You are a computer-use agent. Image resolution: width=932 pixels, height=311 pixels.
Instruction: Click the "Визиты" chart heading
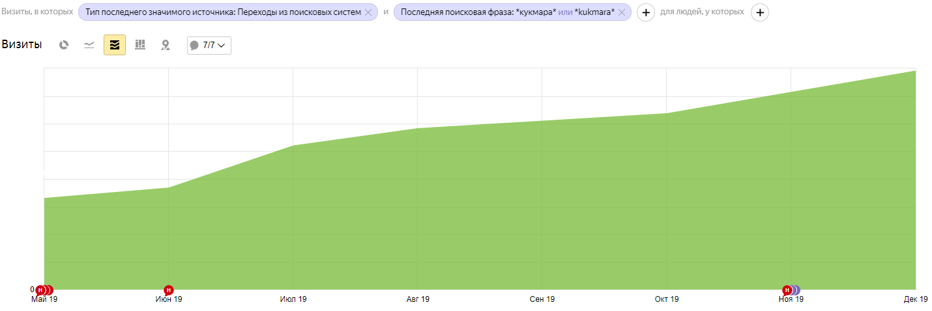click(22, 45)
